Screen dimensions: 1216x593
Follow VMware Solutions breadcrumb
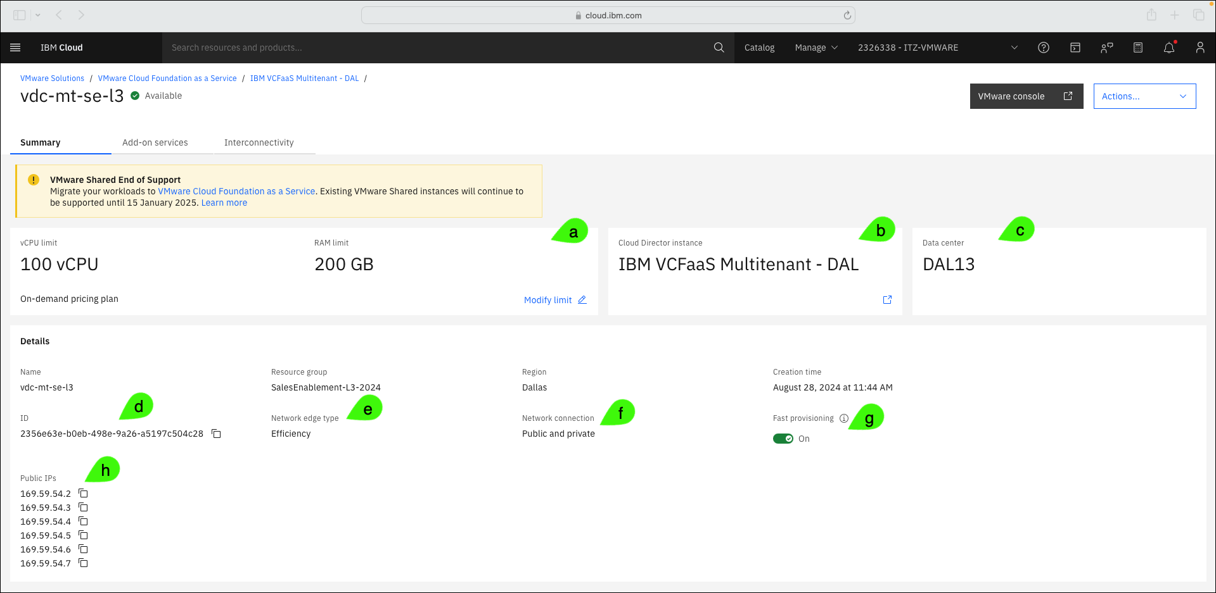[x=52, y=78]
